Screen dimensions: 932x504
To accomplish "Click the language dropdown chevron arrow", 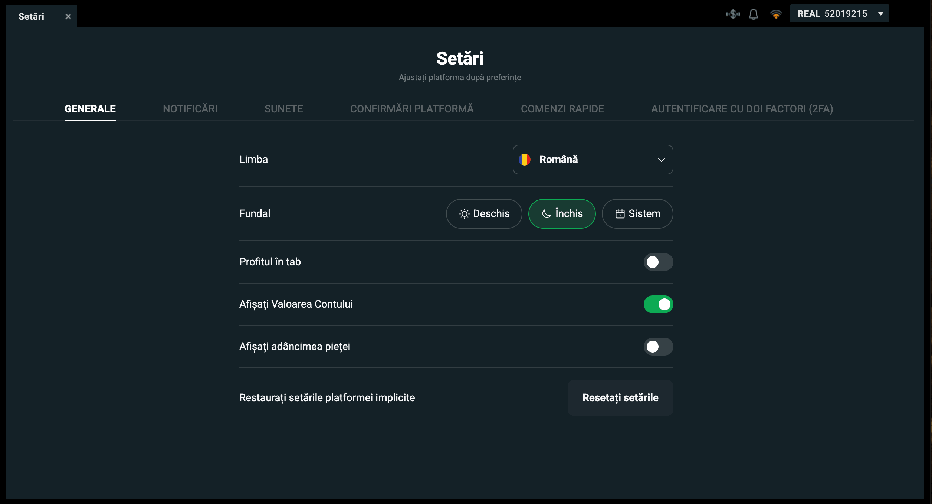I will coord(661,160).
